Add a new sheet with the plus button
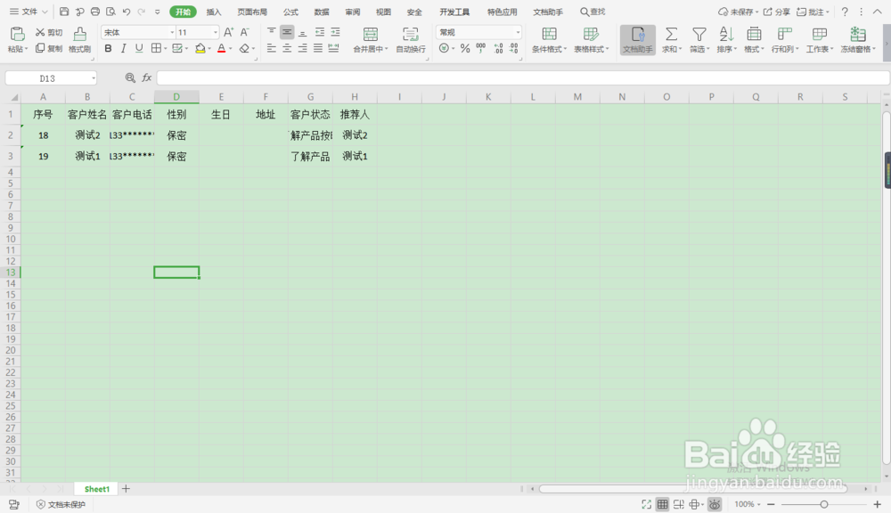This screenshot has width=891, height=513. (127, 489)
